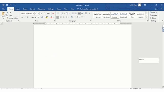164x92 pixels.
Task: Open the font name dropdown
Action: [x=33, y=14]
